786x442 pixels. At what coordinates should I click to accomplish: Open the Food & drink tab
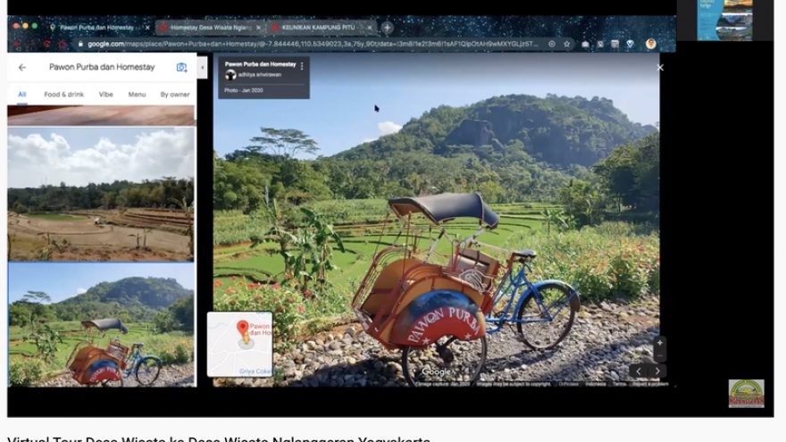point(63,95)
